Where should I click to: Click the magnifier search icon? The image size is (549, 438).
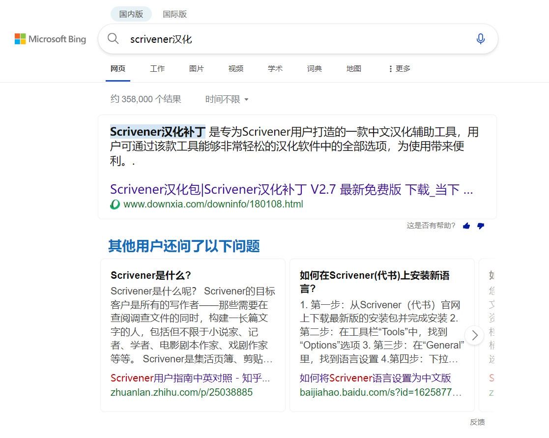[x=113, y=38]
